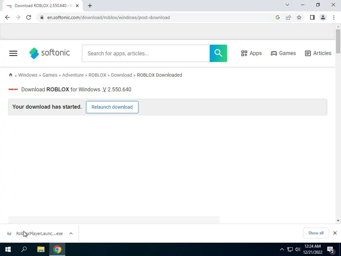Close the Download ROBLOX tab
The height and width of the screenshot is (256, 341).
[x=77, y=6]
